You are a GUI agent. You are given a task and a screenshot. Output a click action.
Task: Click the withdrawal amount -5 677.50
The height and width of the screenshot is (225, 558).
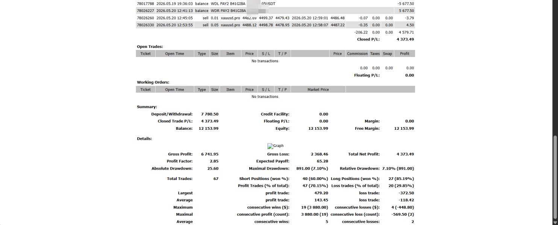[x=406, y=3]
